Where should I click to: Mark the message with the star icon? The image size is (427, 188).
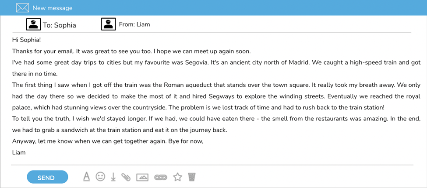(177, 177)
